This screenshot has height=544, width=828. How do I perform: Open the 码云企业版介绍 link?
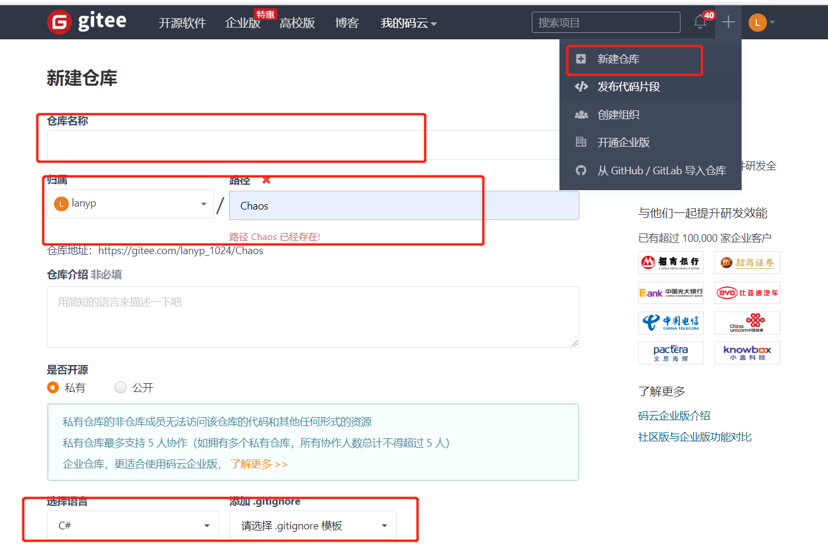point(674,416)
